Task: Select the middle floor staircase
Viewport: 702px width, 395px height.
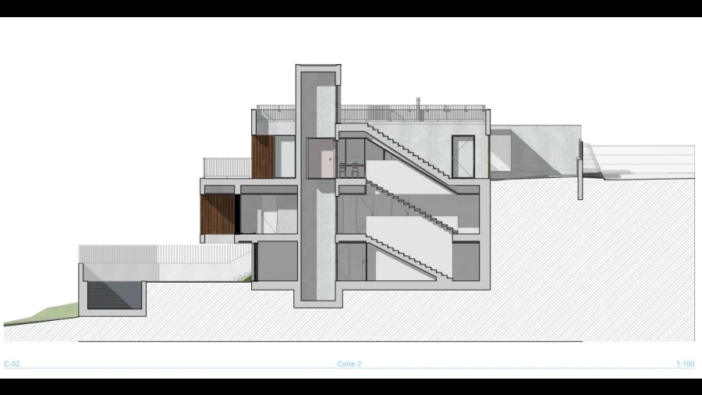Action: tap(409, 205)
